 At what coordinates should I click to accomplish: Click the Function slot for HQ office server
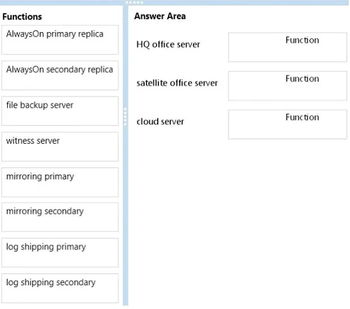tap(287, 47)
